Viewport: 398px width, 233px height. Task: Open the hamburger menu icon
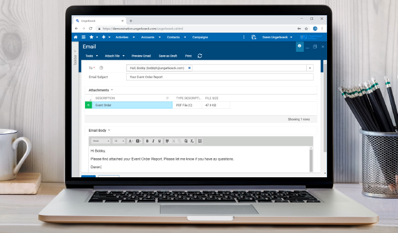point(83,37)
